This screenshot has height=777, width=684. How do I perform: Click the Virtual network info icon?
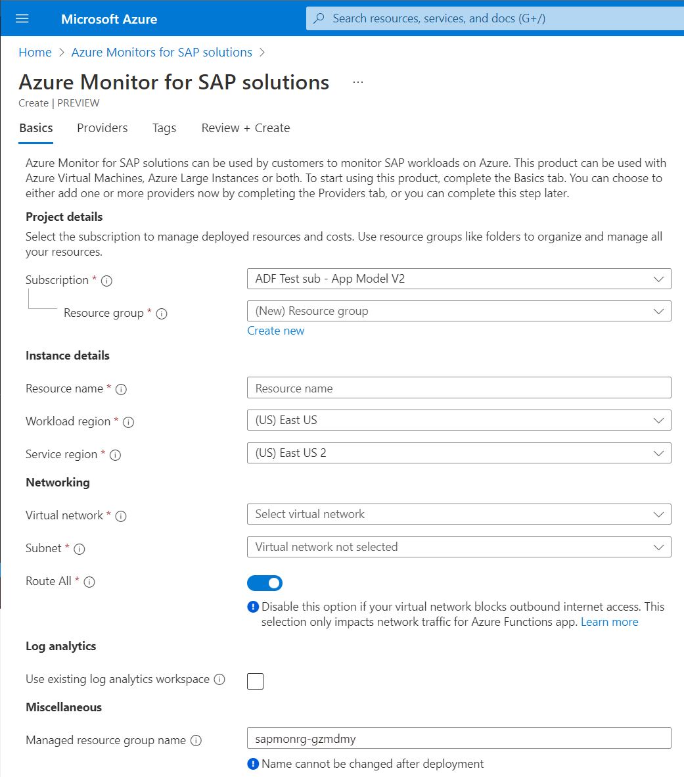(x=120, y=516)
